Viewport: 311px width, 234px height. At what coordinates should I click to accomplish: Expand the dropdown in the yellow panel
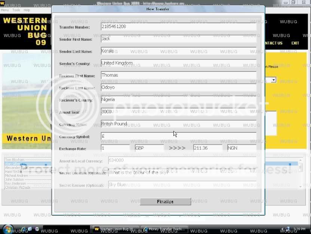click(273, 80)
